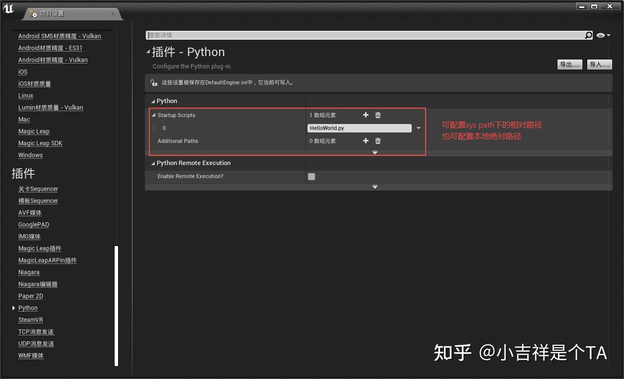
Task: Collapse the Python Remote Execution section
Action: (x=153, y=163)
